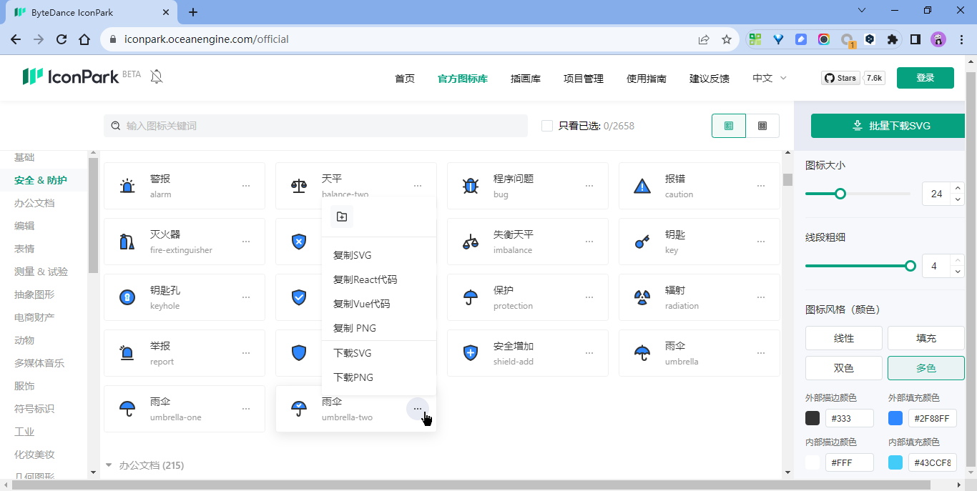This screenshot has height=491, width=977.
Task: Click the green 登录 button
Action: (x=925, y=78)
